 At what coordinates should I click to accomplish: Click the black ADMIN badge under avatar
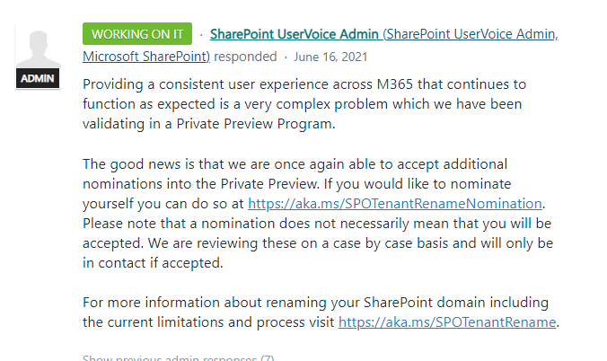pyautogui.click(x=38, y=78)
